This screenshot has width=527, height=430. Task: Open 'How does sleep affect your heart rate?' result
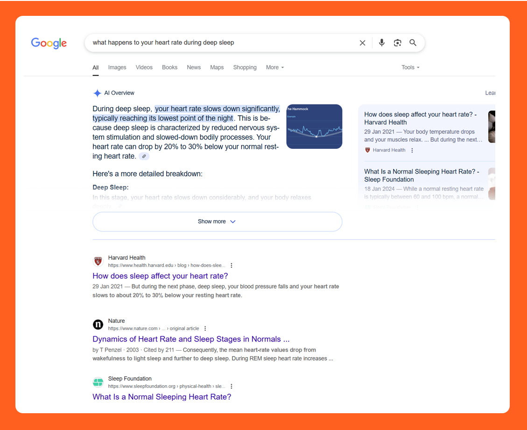click(160, 276)
